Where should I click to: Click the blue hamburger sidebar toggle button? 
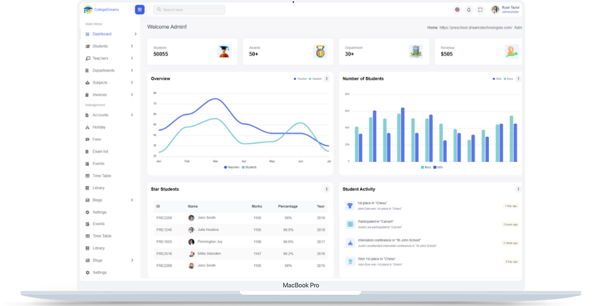pyautogui.click(x=139, y=9)
